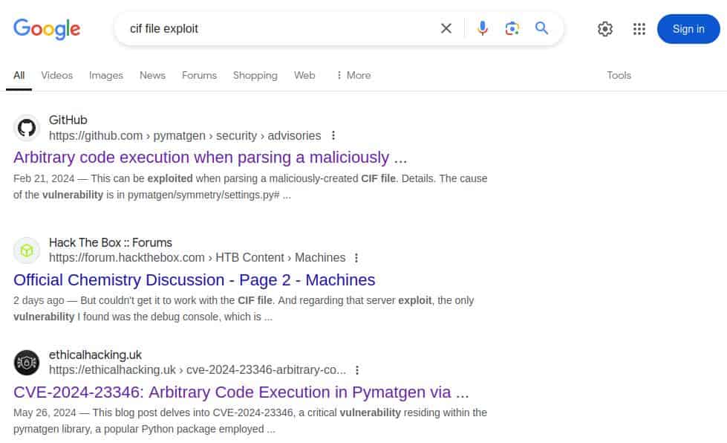This screenshot has width=727, height=443.
Task: Open 'Arbitrary code execution when parsing a maliciously' link
Action: coord(210,158)
